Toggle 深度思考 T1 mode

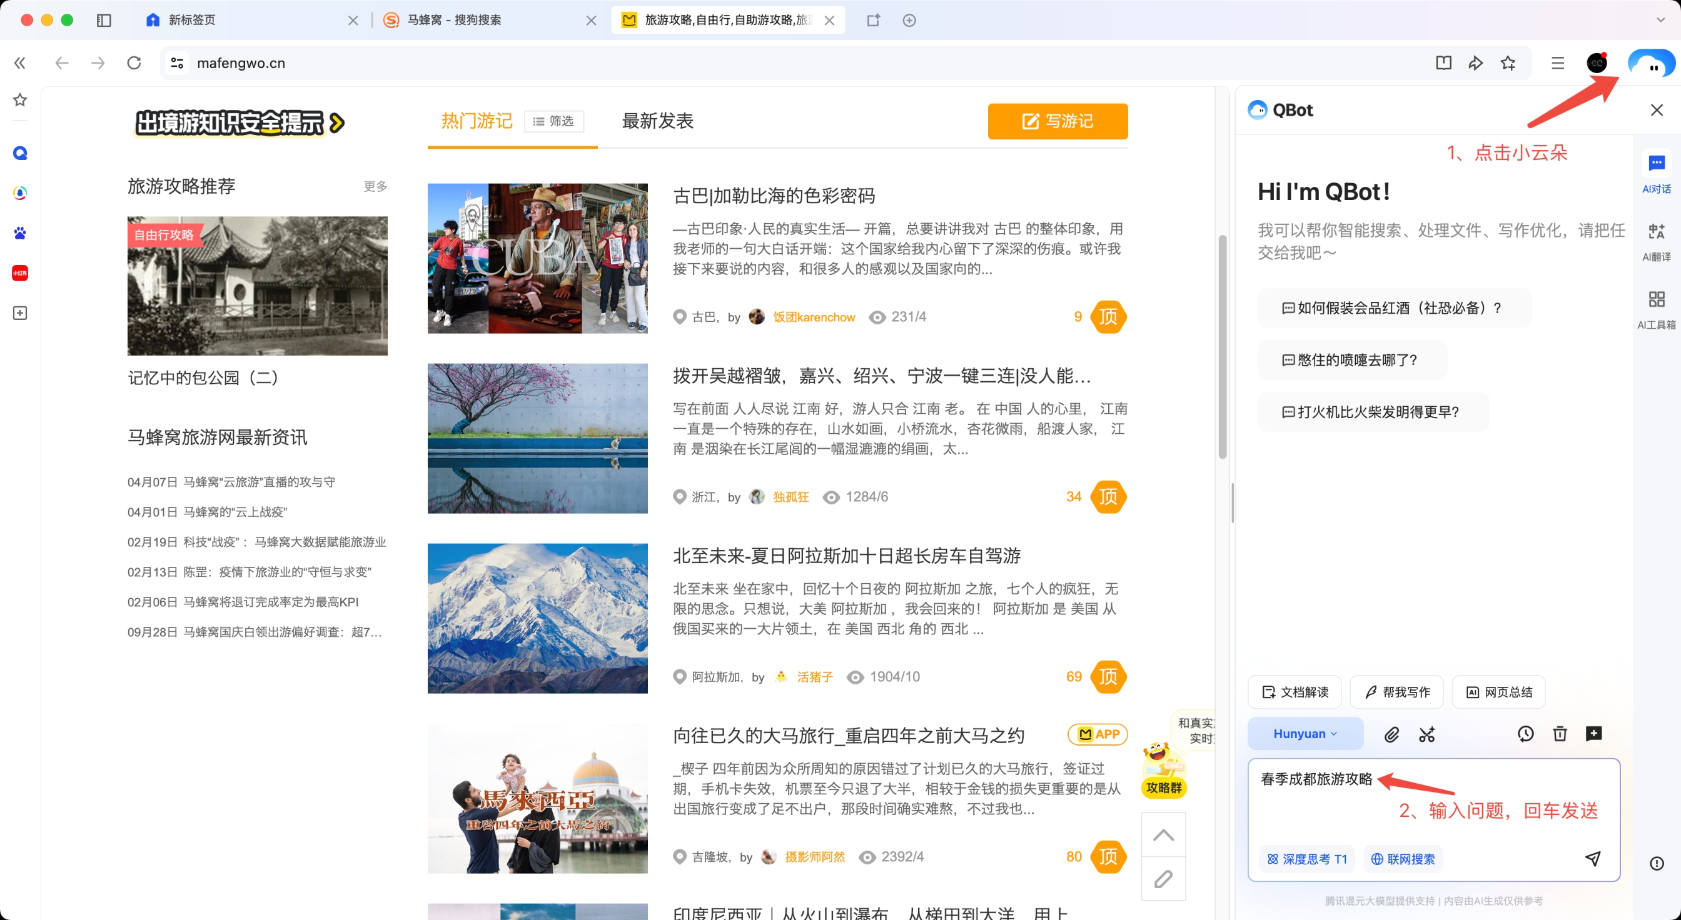(x=1307, y=859)
